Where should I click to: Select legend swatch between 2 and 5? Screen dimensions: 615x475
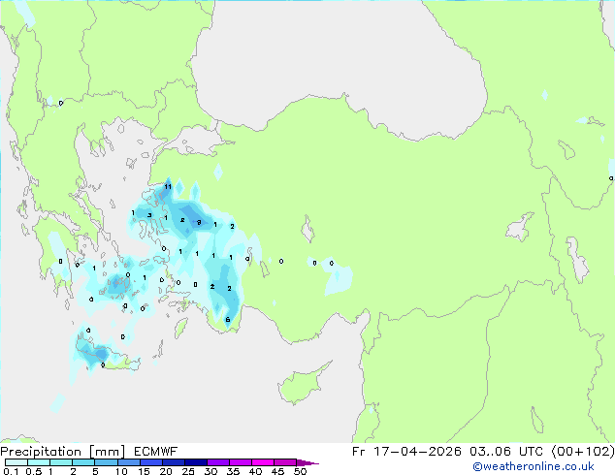83,462
